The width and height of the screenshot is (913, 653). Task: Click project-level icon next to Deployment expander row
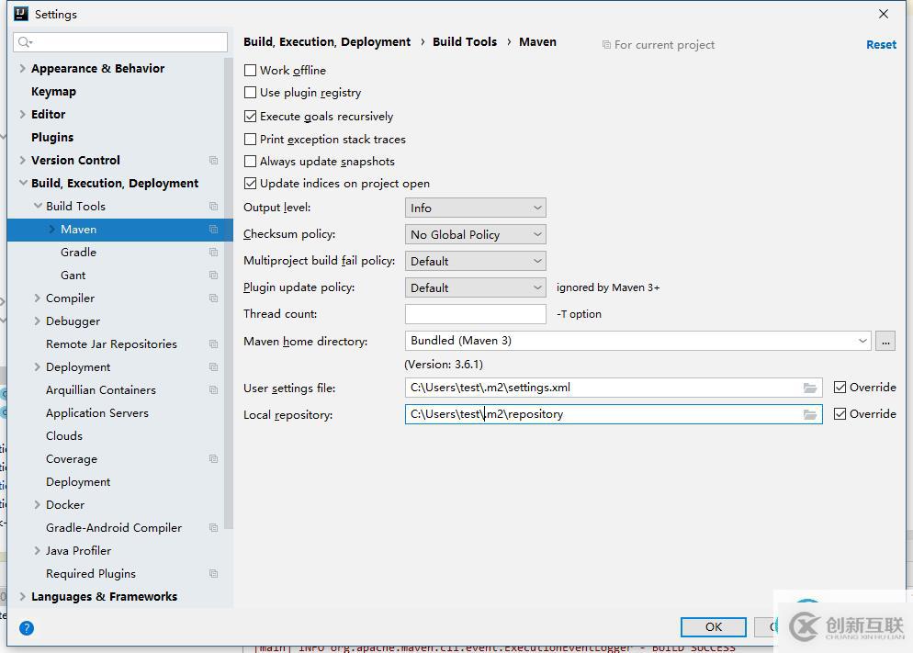(214, 367)
